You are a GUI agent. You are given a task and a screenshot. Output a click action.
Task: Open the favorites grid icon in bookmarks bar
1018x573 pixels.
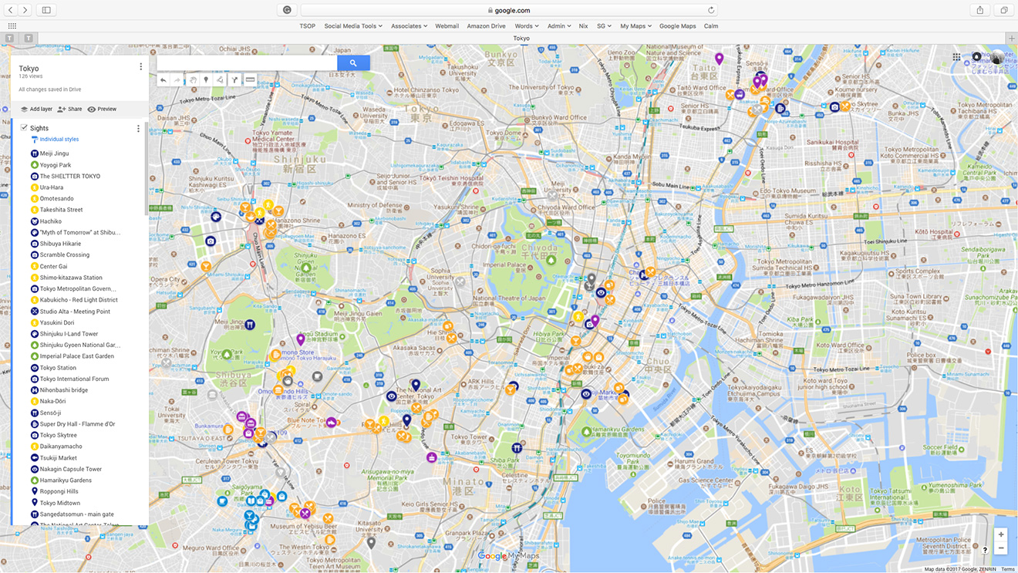point(12,25)
